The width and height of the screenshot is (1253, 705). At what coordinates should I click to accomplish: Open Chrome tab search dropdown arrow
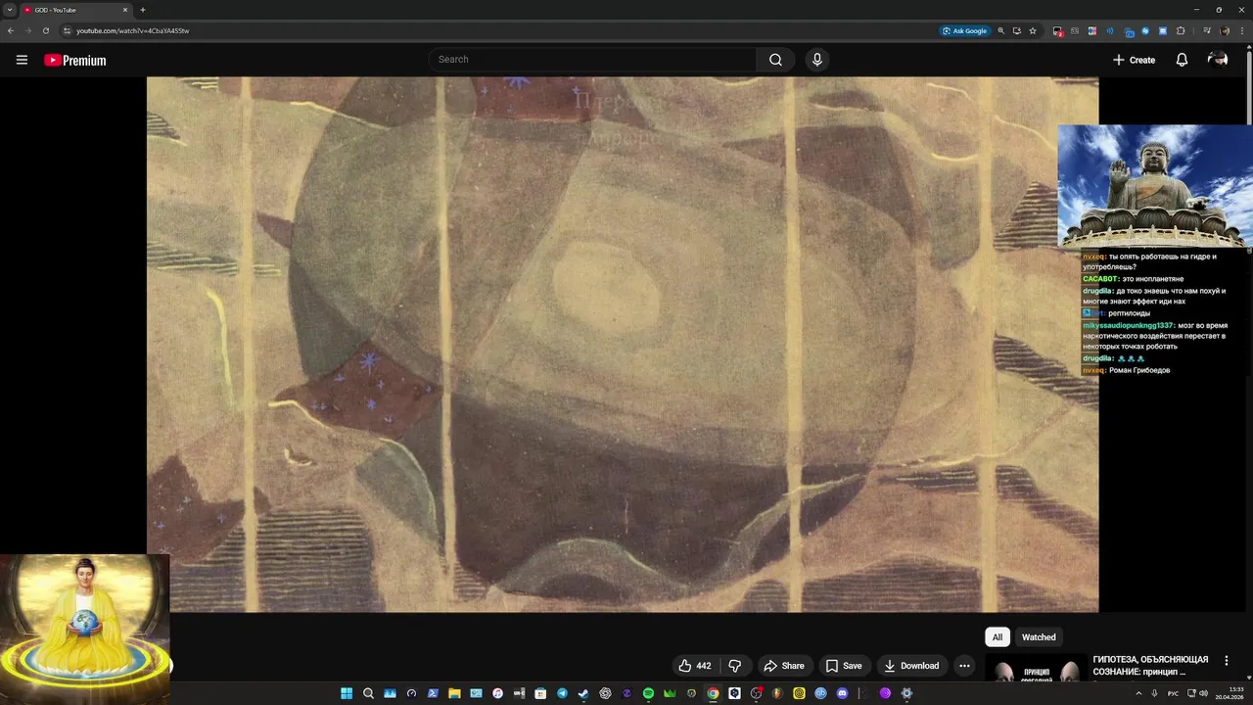pos(10,10)
